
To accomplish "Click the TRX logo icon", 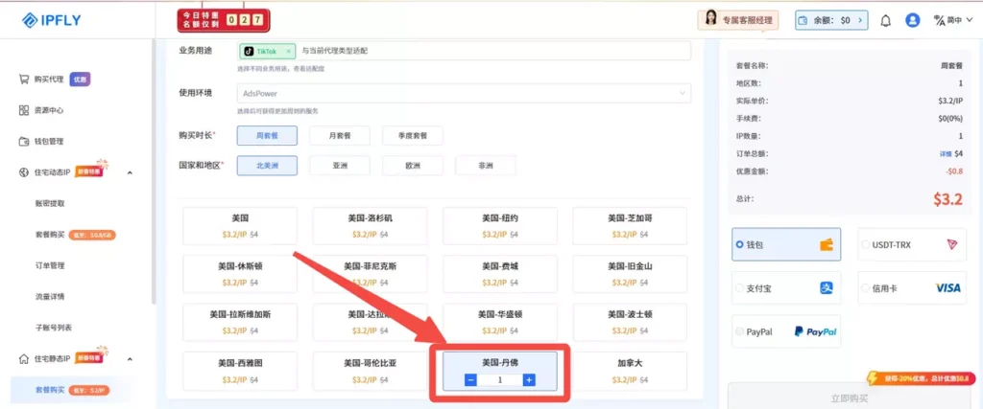I will point(953,244).
